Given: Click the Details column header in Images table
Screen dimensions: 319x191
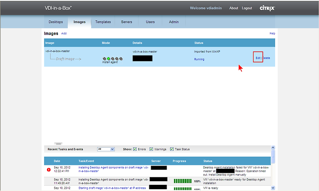Looking at the screenshot, I should point(137,43).
